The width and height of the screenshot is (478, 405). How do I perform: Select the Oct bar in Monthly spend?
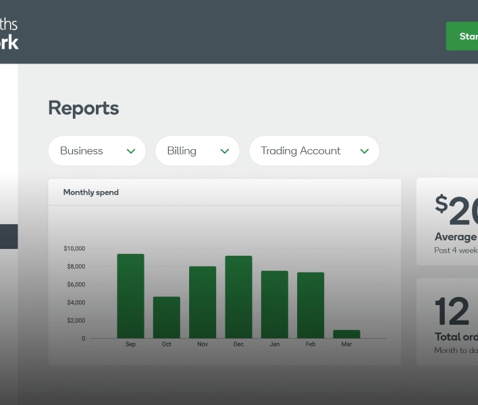tap(166, 317)
